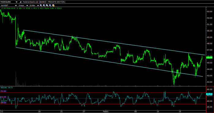Image resolution: width=214 pixels, height=113 pixels.
Task: Open the 3-mon period dropdown
Action: [27, 5]
